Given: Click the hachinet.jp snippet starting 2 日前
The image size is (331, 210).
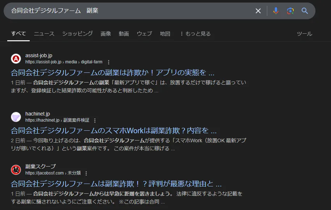Looking at the screenshot, I should tap(128, 144).
